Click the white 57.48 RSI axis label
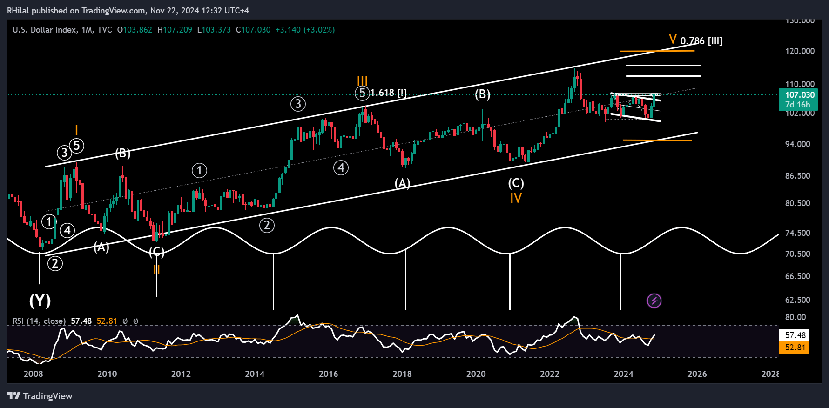The image size is (829, 408). [x=795, y=335]
